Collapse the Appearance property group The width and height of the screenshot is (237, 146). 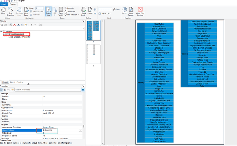(x=1, y=108)
